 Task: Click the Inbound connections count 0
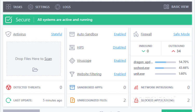click(148, 51)
